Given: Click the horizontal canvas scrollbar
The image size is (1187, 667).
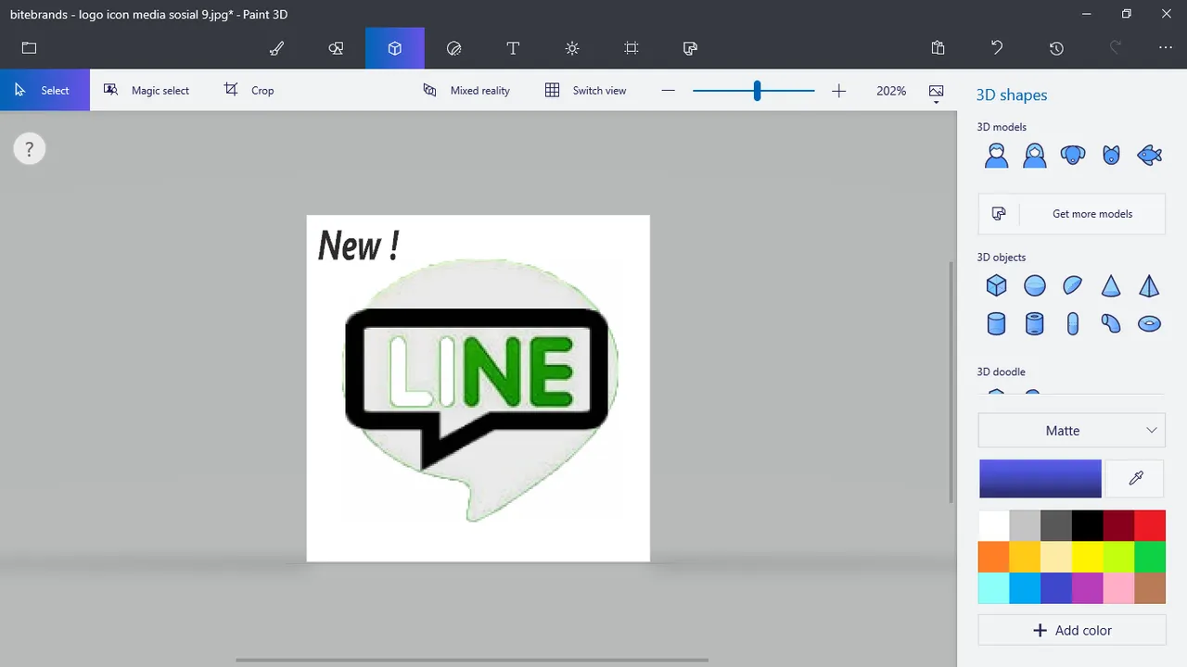Looking at the screenshot, I should click(471, 661).
